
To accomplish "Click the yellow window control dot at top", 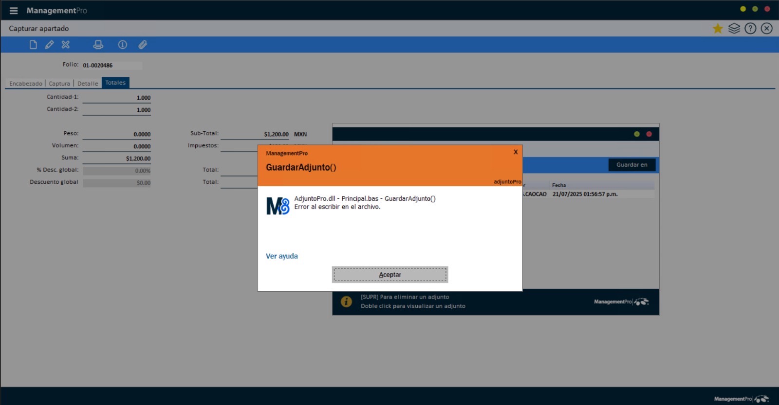I will 743,9.
